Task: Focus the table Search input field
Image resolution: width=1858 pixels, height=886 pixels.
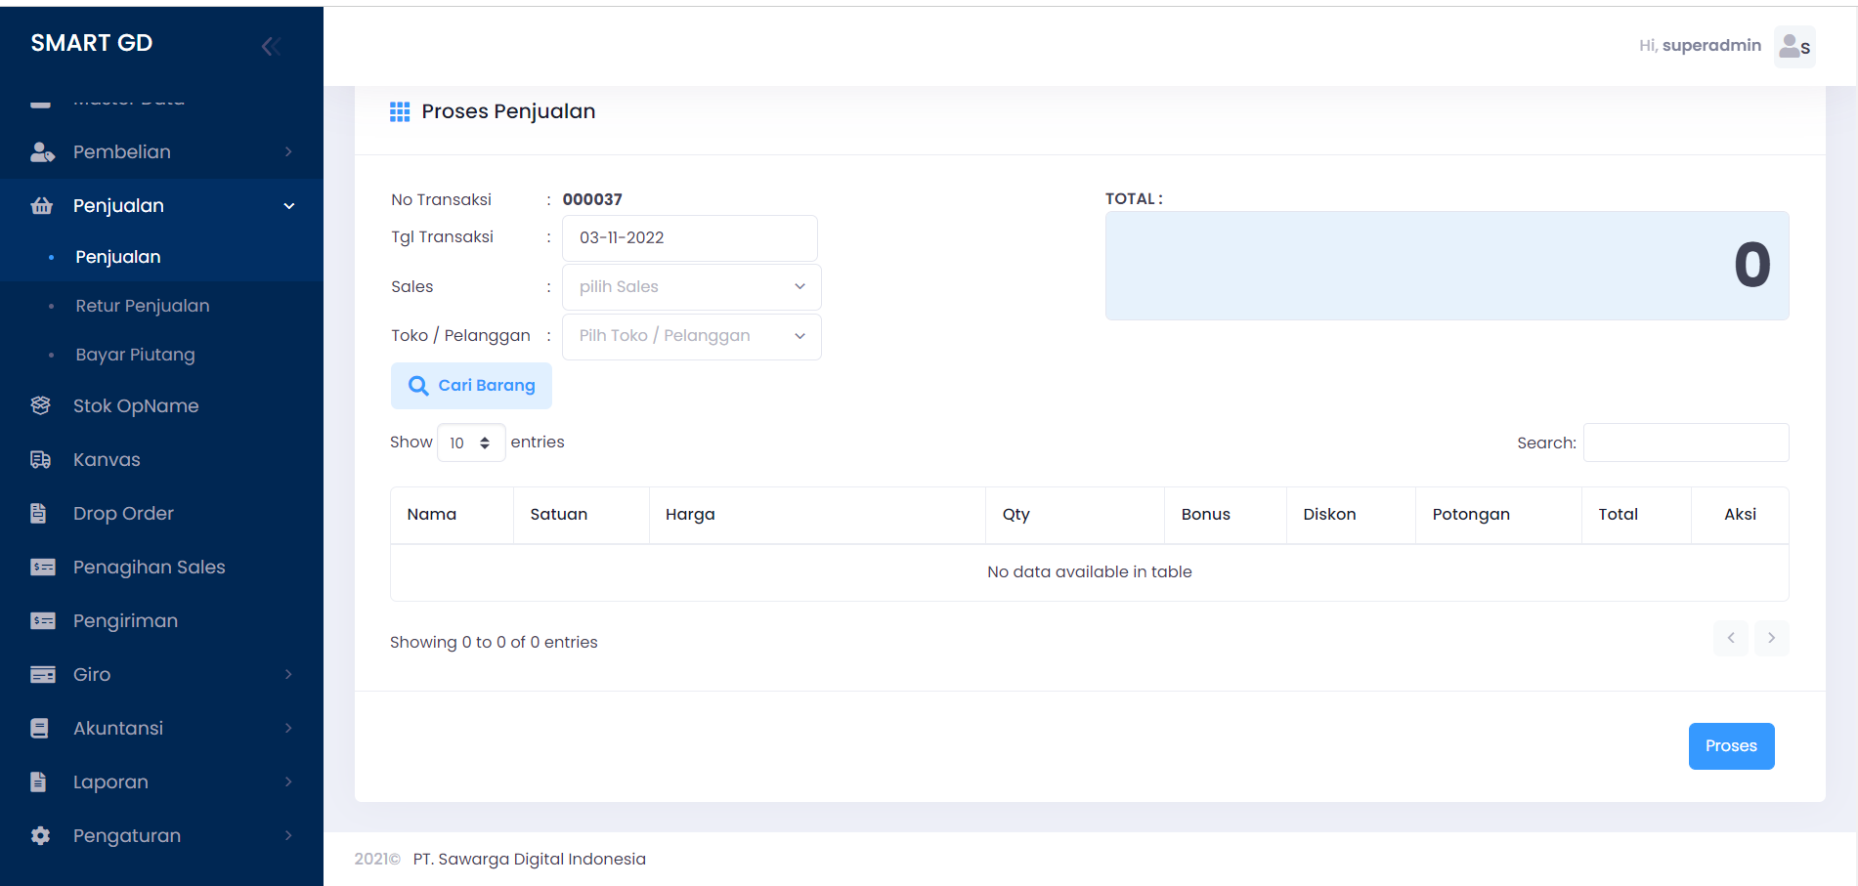Action: point(1685,443)
